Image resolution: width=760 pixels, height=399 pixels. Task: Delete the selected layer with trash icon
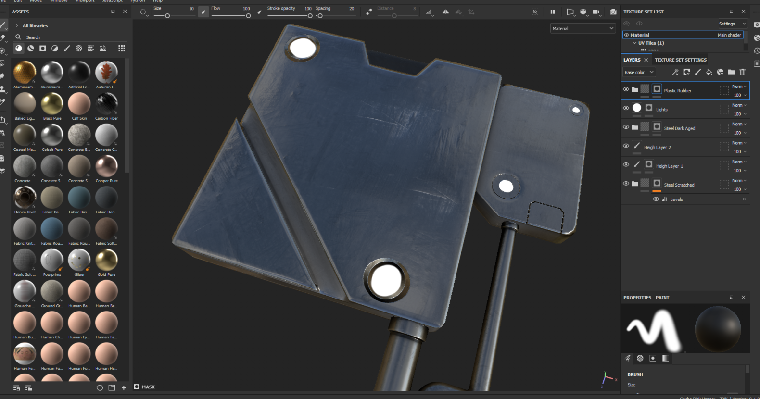(743, 72)
